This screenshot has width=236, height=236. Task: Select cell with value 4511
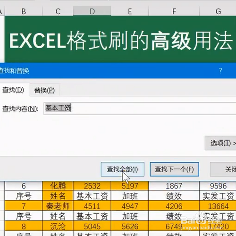92,206
